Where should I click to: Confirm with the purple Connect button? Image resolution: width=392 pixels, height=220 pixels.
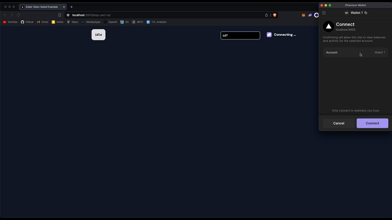[372, 123]
